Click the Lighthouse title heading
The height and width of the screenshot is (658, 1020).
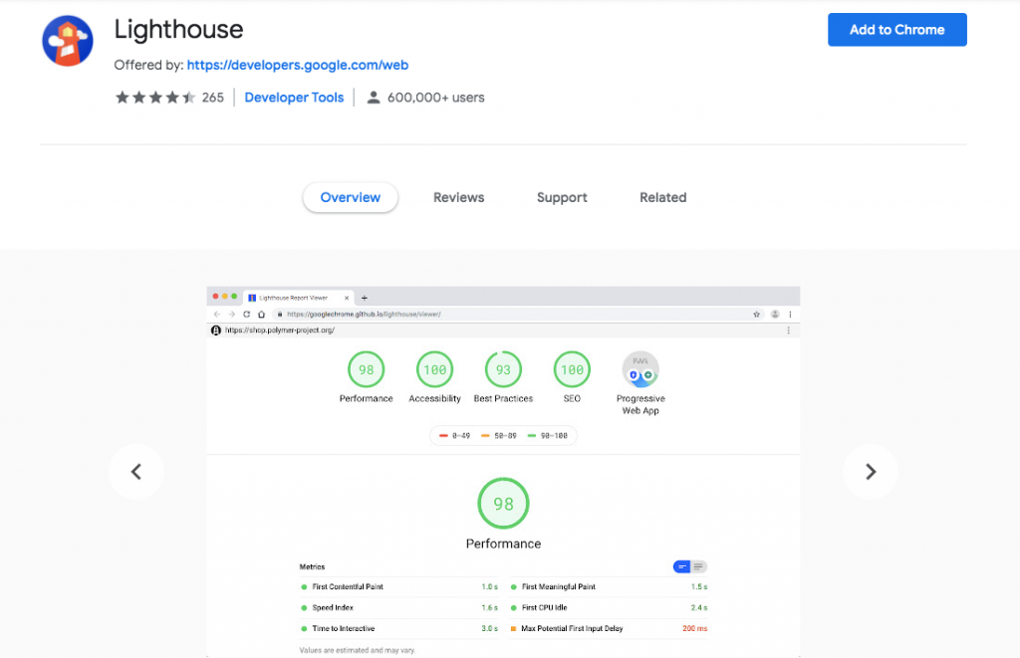pos(179,30)
